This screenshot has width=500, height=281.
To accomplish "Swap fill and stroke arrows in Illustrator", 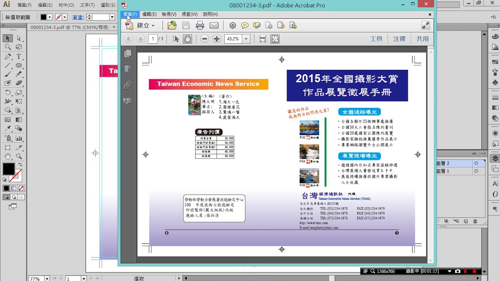I will (20, 165).
